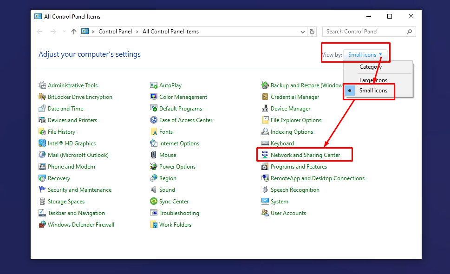Image resolution: width=450 pixels, height=274 pixels.
Task: Go up one level with Up arrow
Action: pos(74,32)
